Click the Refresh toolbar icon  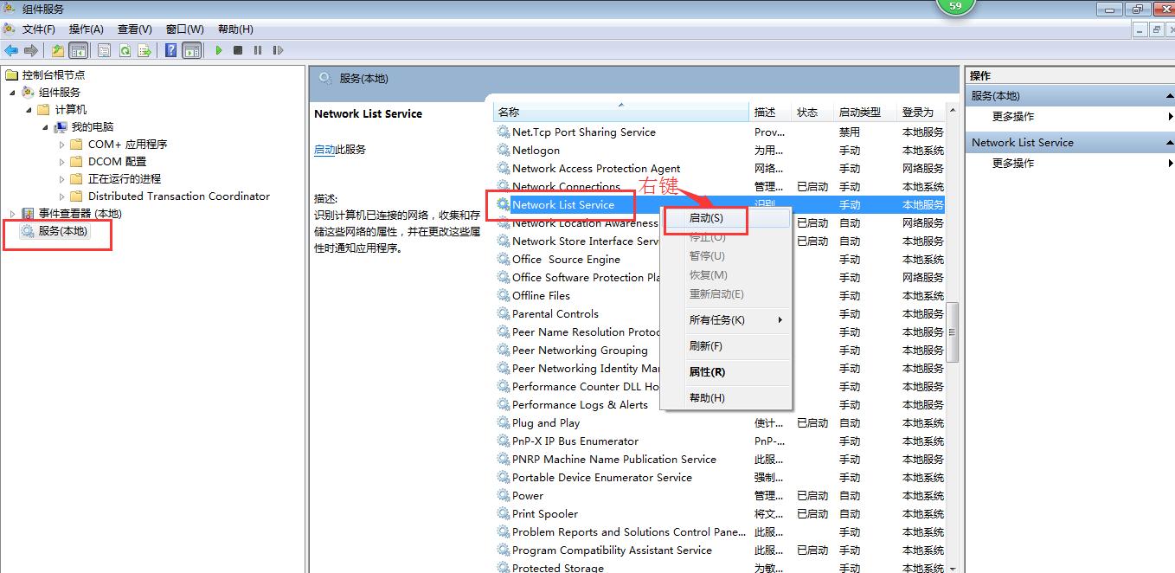pyautogui.click(x=125, y=49)
